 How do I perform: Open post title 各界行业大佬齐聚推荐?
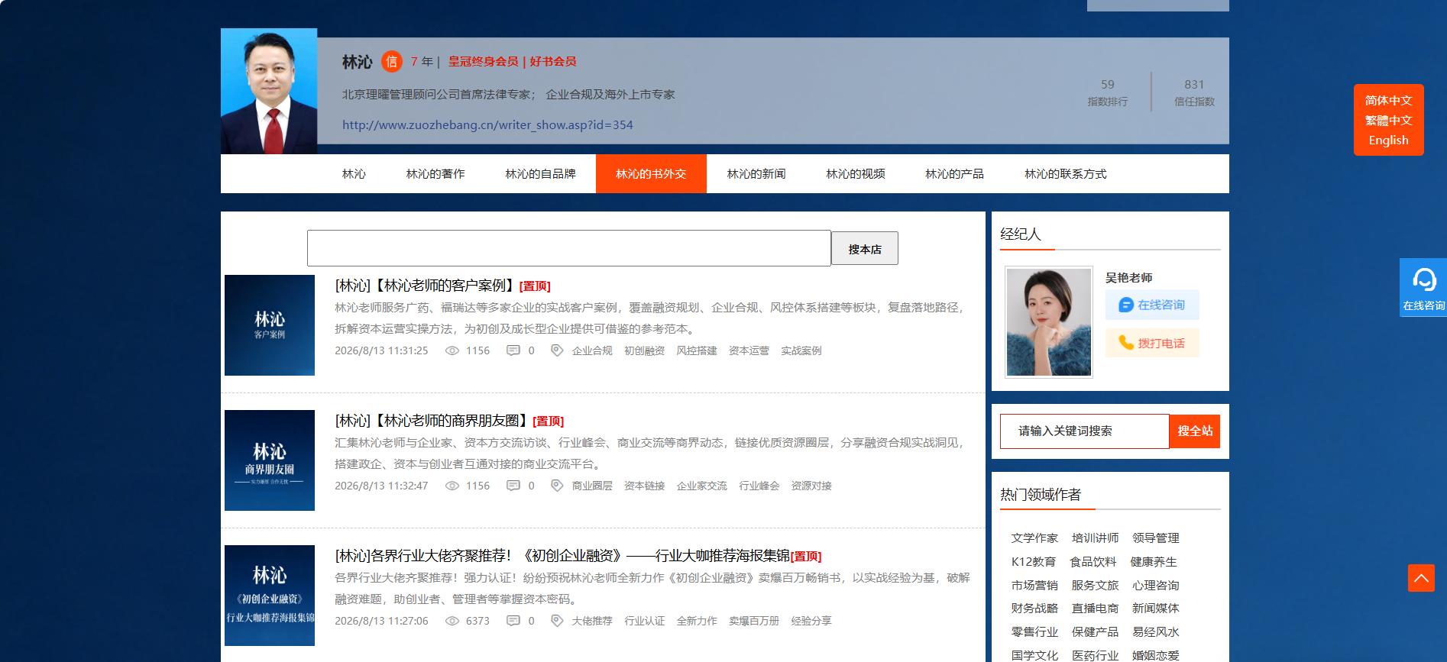pos(562,556)
